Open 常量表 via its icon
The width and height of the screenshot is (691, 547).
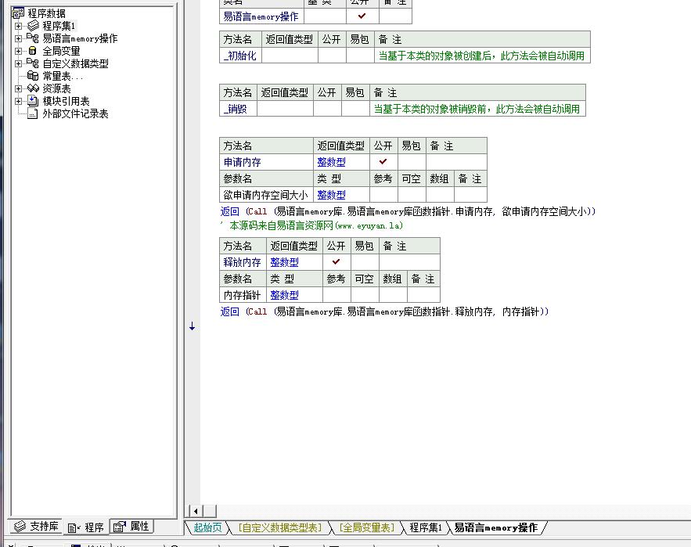(33, 76)
